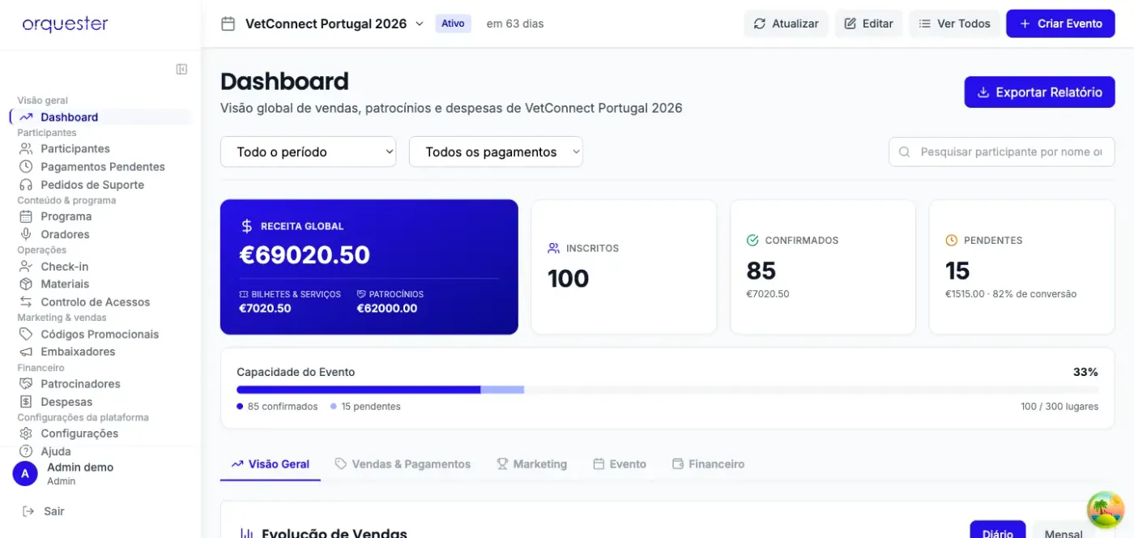This screenshot has width=1134, height=538.
Task: Click the Ver Todos button
Action: 954,23
